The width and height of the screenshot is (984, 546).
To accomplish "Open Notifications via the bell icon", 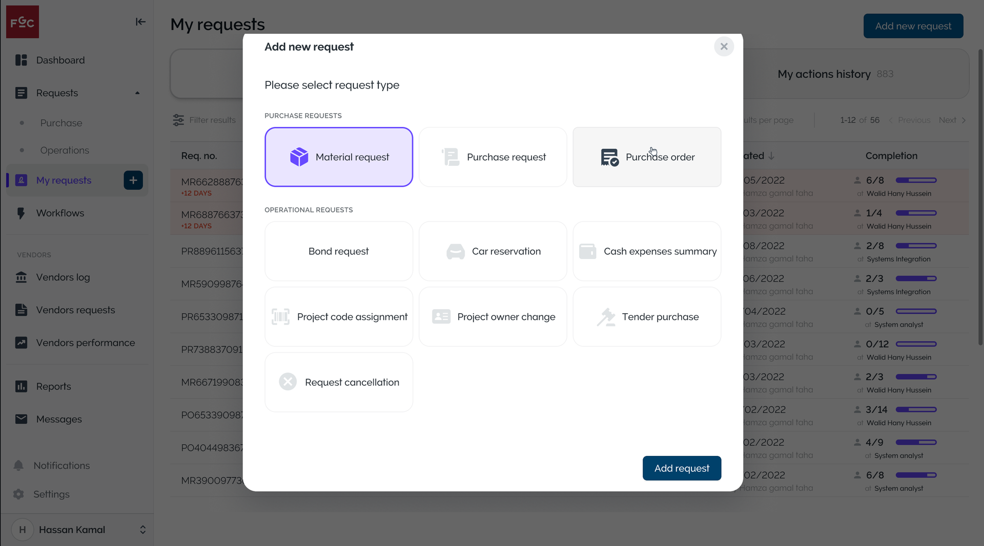I will pyautogui.click(x=18, y=466).
